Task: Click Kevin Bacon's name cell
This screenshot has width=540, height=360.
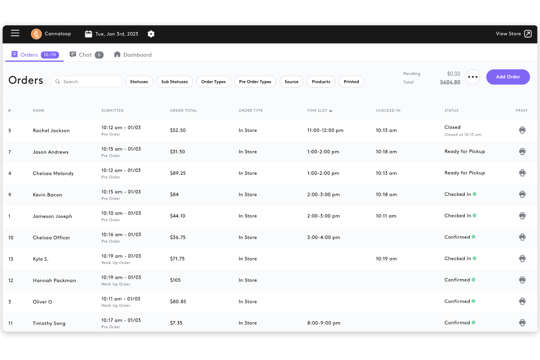Action: (x=47, y=195)
